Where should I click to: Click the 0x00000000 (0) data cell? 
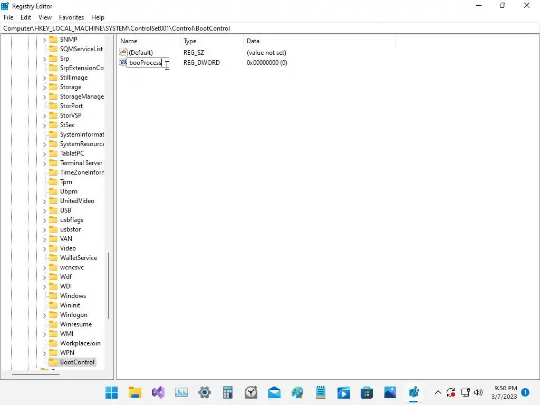pyautogui.click(x=267, y=63)
